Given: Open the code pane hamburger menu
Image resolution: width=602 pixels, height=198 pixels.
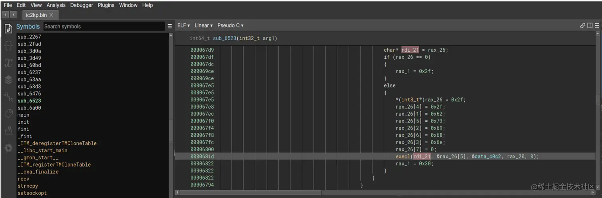Looking at the screenshot, I should pos(597,25).
